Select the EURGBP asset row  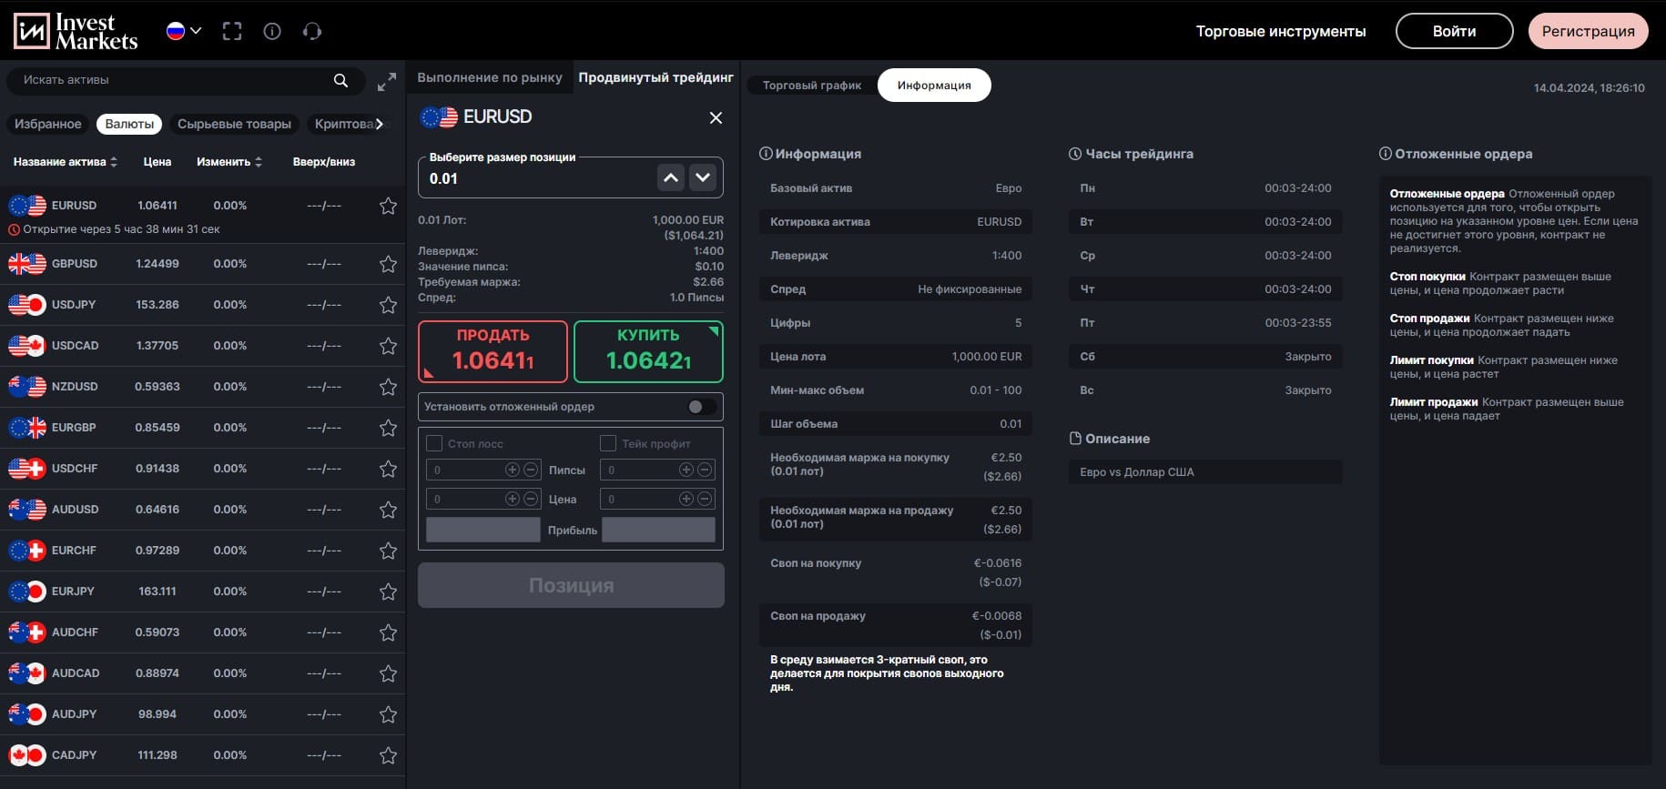pyautogui.click(x=202, y=428)
